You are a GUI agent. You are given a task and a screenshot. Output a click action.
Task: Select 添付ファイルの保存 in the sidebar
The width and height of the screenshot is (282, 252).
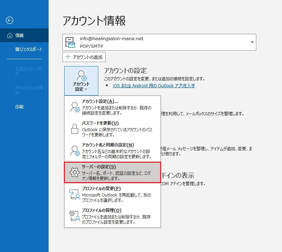(28, 90)
